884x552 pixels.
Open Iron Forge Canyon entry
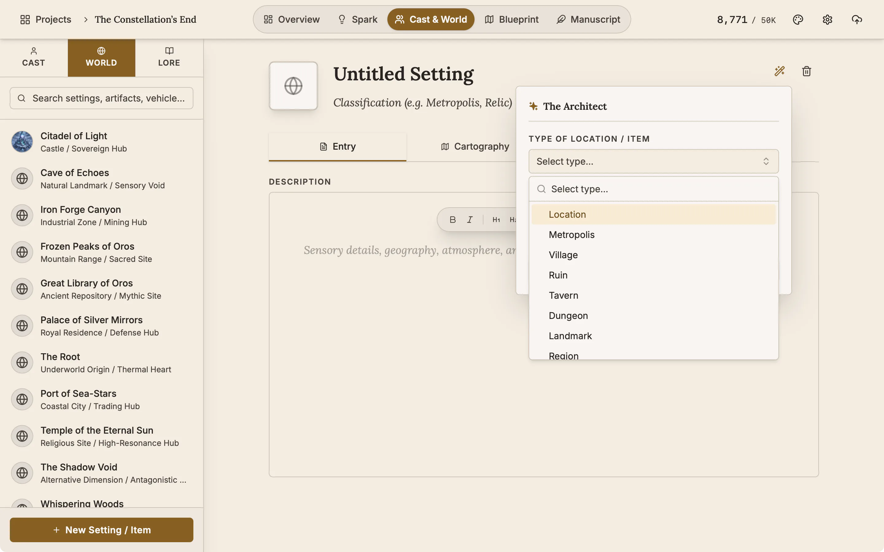pos(102,215)
